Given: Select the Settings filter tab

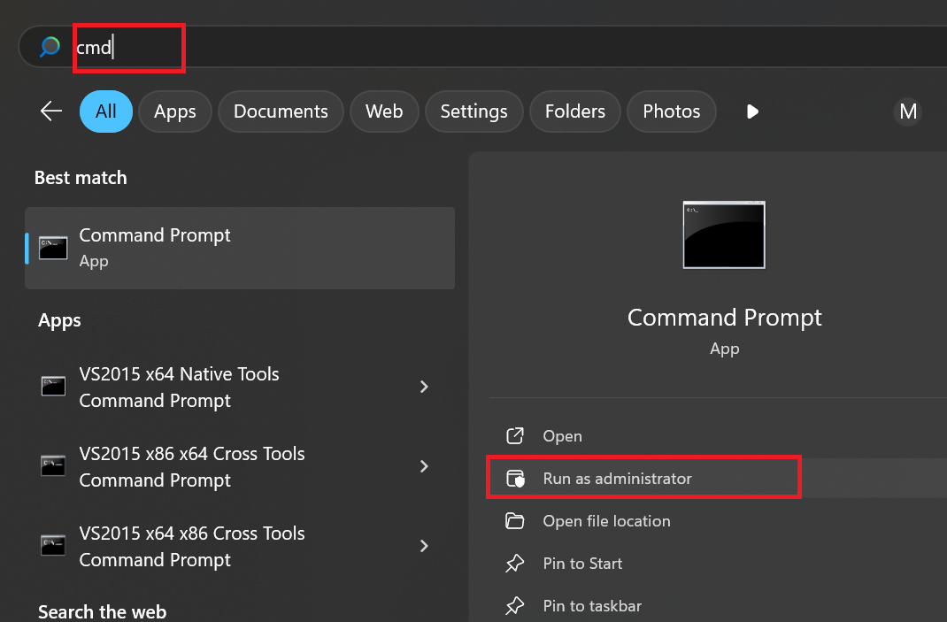Looking at the screenshot, I should coord(473,111).
